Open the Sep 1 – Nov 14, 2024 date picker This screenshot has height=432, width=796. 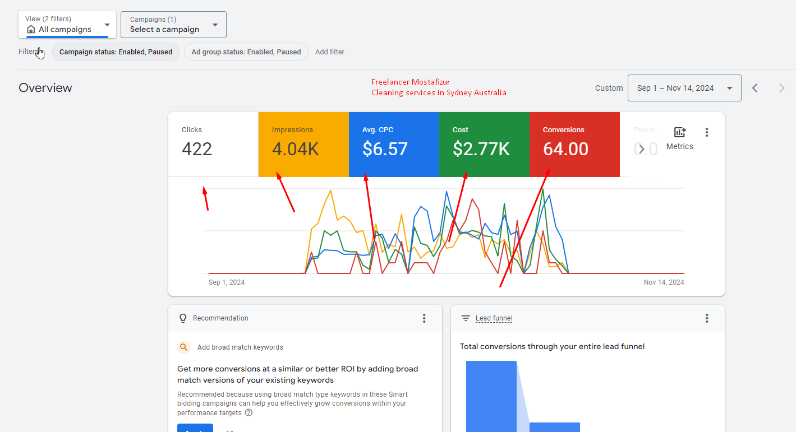pos(684,88)
